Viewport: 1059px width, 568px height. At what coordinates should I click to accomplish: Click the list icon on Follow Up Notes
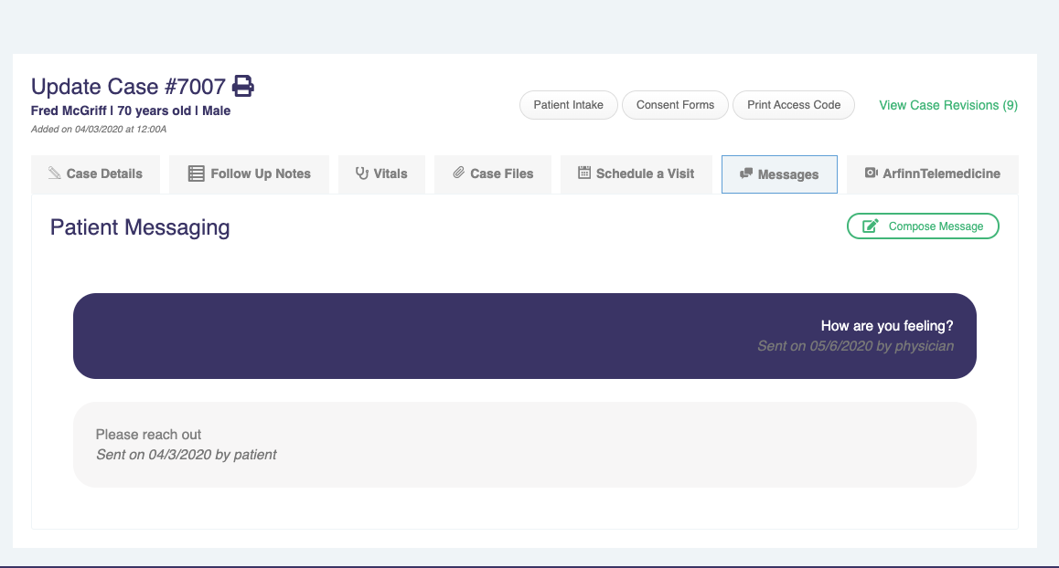tap(196, 174)
